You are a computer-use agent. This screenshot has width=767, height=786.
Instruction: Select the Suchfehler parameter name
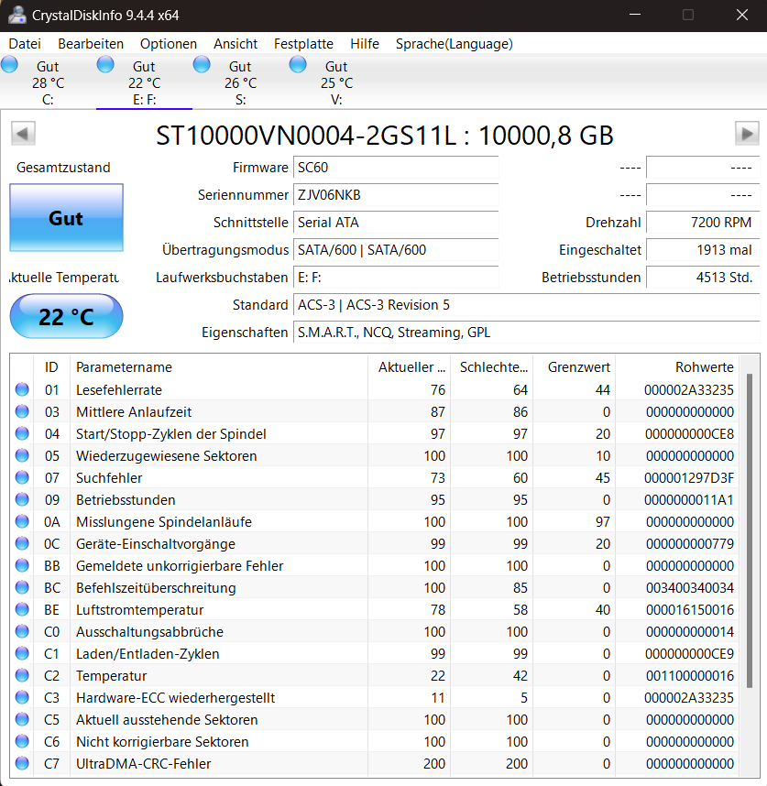point(109,477)
